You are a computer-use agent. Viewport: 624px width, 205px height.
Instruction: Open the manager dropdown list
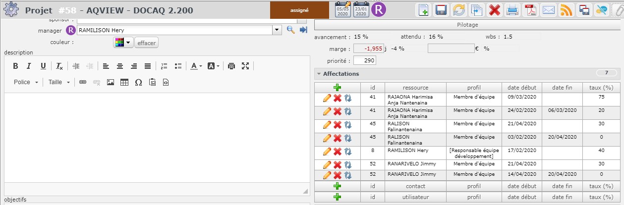(x=277, y=30)
